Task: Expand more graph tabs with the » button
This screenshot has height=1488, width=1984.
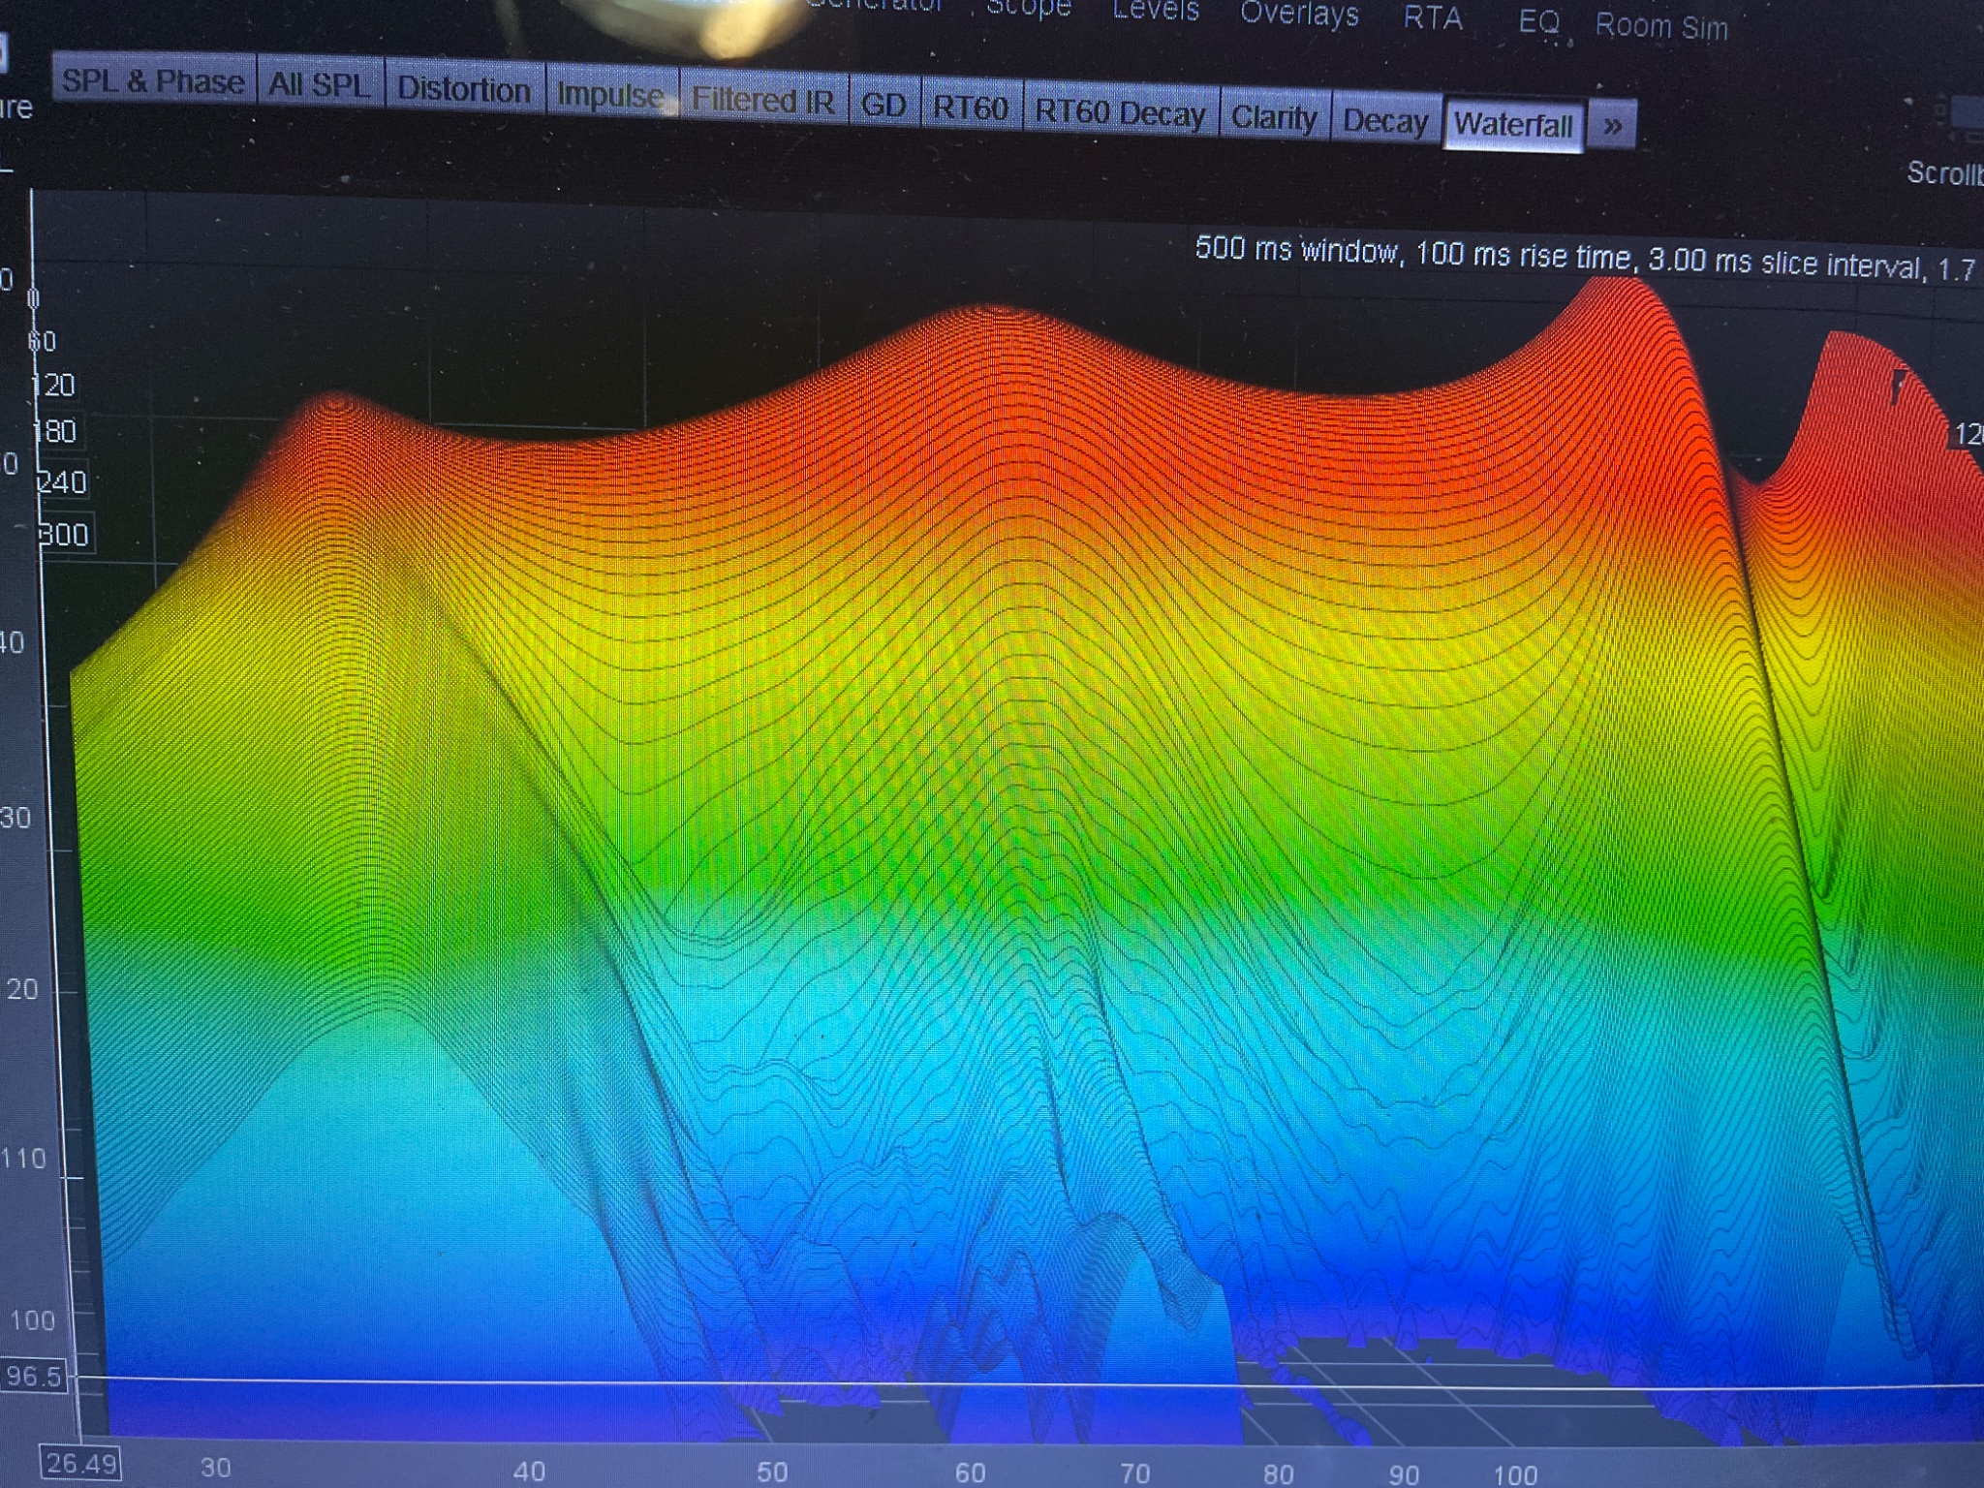Action: [1612, 126]
